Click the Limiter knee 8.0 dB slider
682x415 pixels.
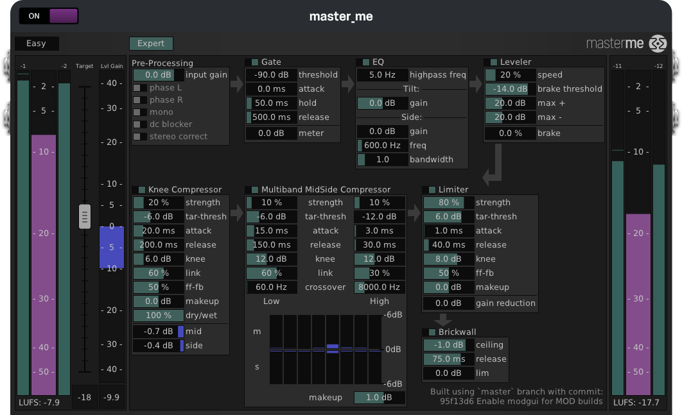click(448, 259)
